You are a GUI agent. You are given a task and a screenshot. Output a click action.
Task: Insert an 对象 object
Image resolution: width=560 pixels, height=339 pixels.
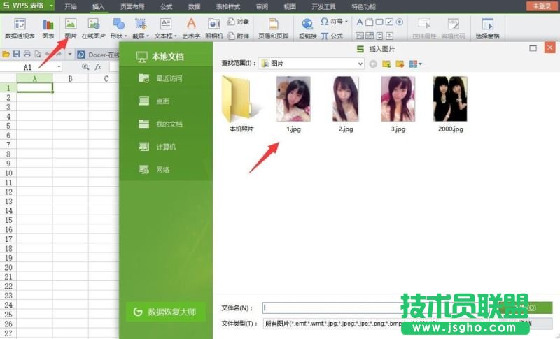(x=238, y=22)
